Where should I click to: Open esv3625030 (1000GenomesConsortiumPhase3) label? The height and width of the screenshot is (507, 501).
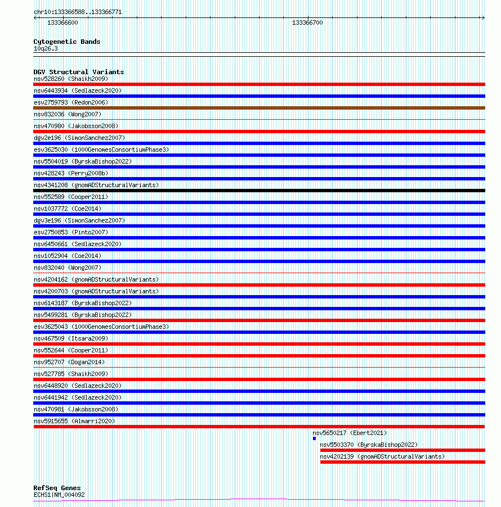(101, 150)
